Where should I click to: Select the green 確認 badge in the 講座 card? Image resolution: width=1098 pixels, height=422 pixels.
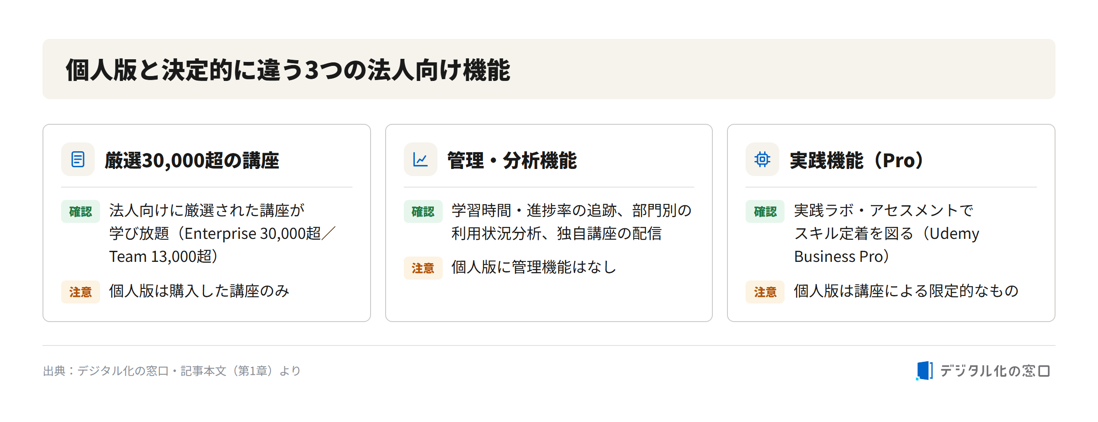pyautogui.click(x=81, y=211)
